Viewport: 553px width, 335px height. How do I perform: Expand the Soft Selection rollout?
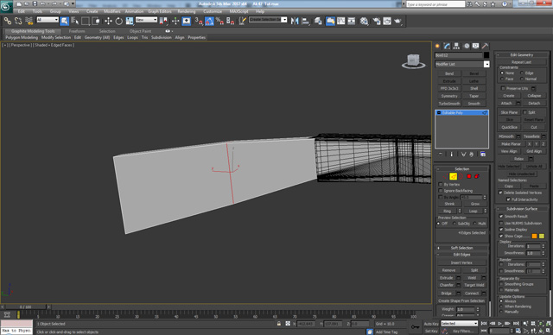[461, 248]
